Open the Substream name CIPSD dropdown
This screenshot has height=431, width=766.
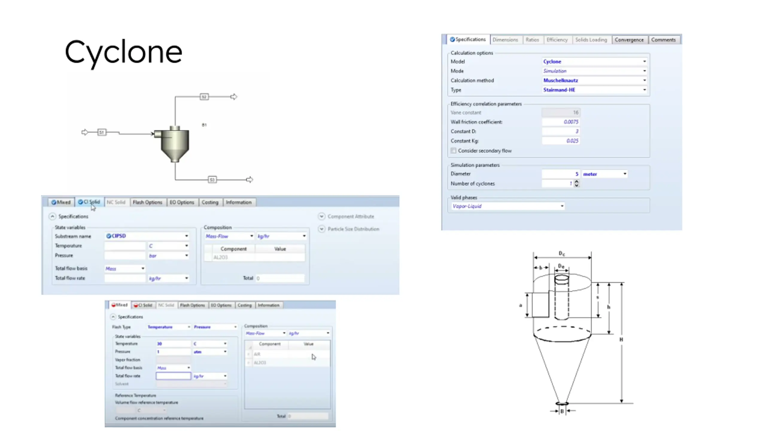(x=186, y=236)
